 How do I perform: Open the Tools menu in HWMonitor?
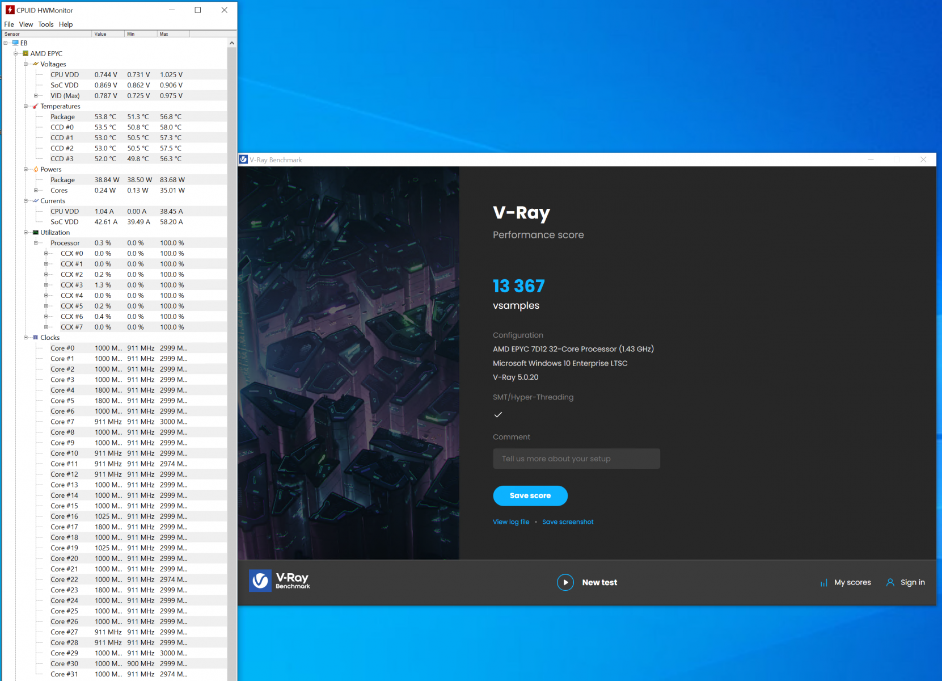[46, 24]
